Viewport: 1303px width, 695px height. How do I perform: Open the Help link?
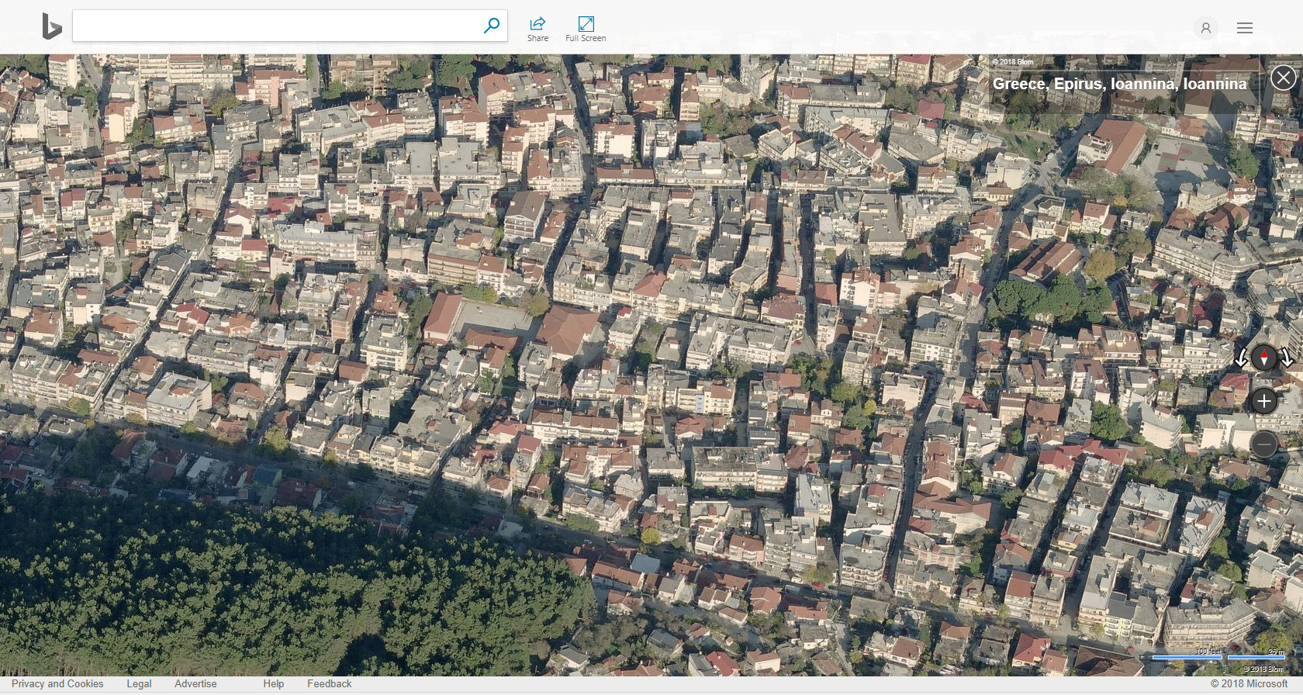[x=273, y=683]
